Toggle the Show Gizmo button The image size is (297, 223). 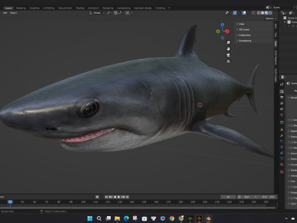[x=235, y=13]
